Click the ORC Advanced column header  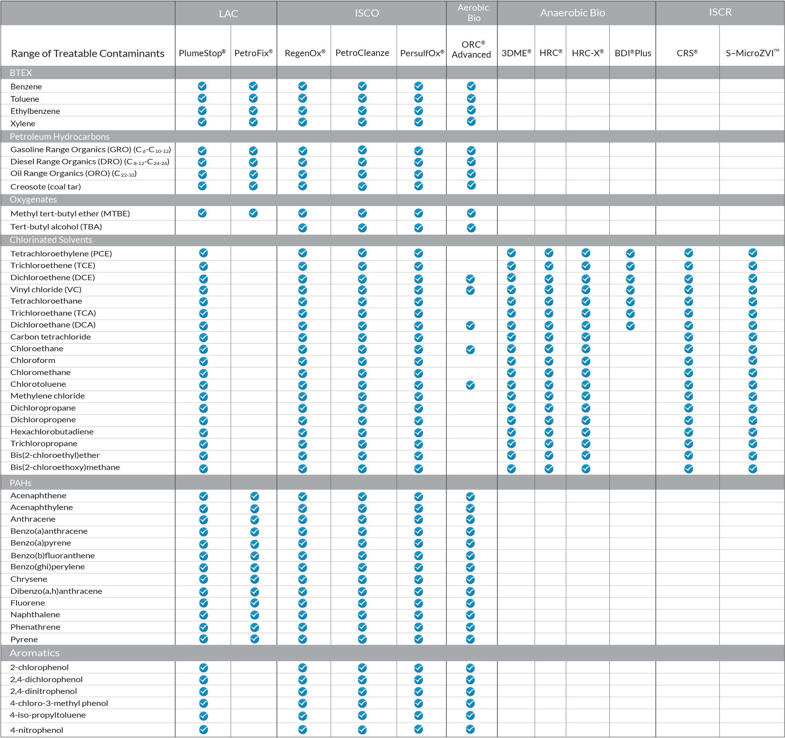[x=471, y=49]
